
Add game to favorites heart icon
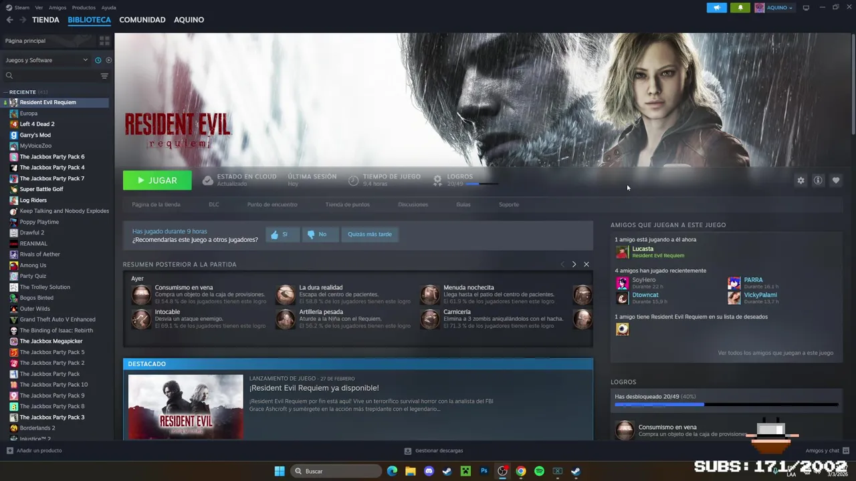coord(836,180)
